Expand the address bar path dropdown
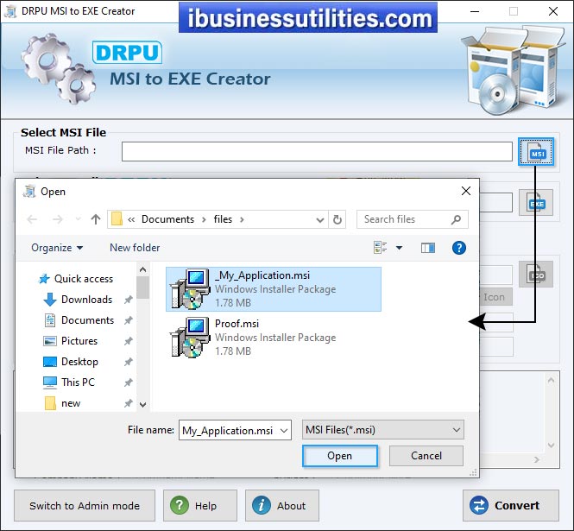This screenshot has width=574, height=531. pyautogui.click(x=320, y=219)
